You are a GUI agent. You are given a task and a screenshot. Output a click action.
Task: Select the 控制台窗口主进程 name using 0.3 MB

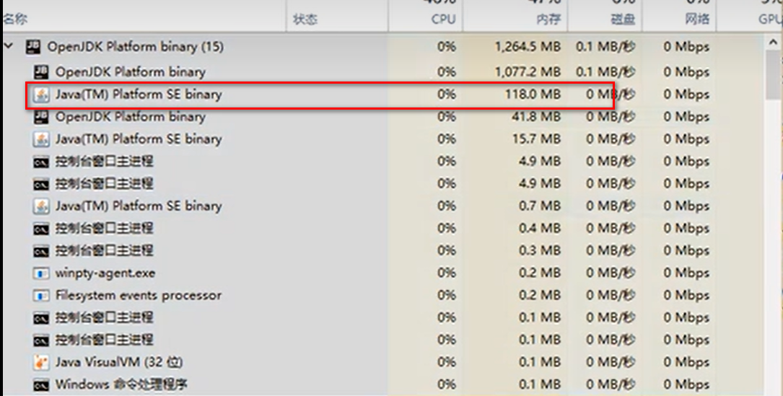[104, 251]
